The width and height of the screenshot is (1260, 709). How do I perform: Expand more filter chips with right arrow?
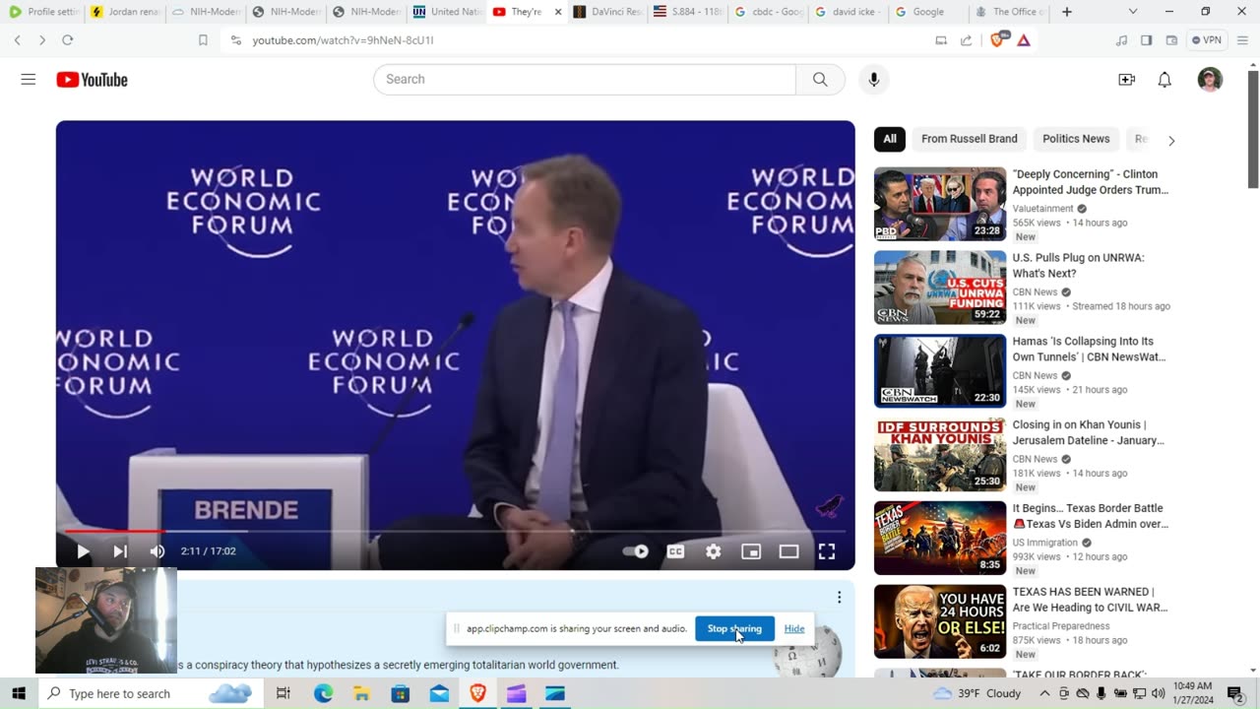[1171, 141]
